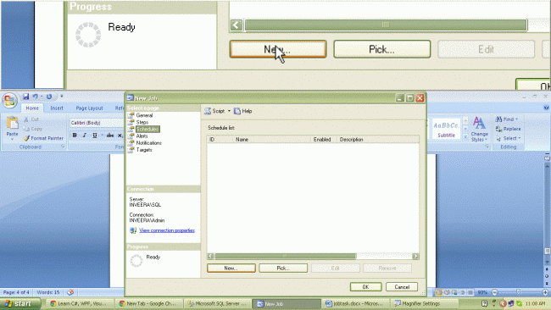Open the Find dropdown arrow in Word
Screen dimensions: 551x310
[516, 119]
